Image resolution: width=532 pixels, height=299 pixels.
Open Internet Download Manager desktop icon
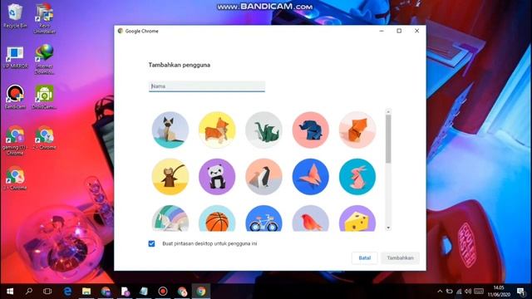(x=44, y=59)
